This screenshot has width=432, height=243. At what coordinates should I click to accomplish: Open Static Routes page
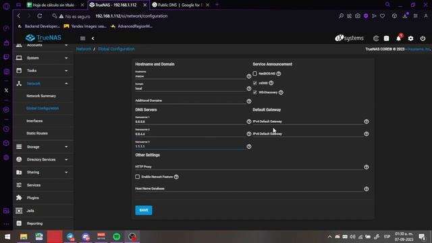coord(37,134)
